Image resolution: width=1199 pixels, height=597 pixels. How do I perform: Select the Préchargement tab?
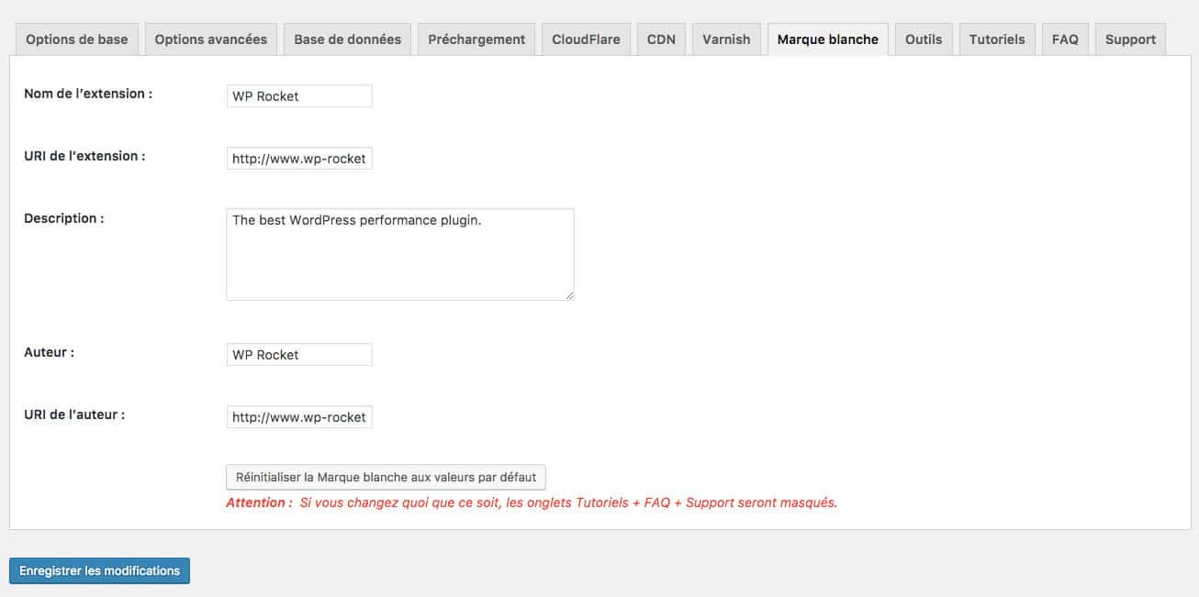pos(476,39)
